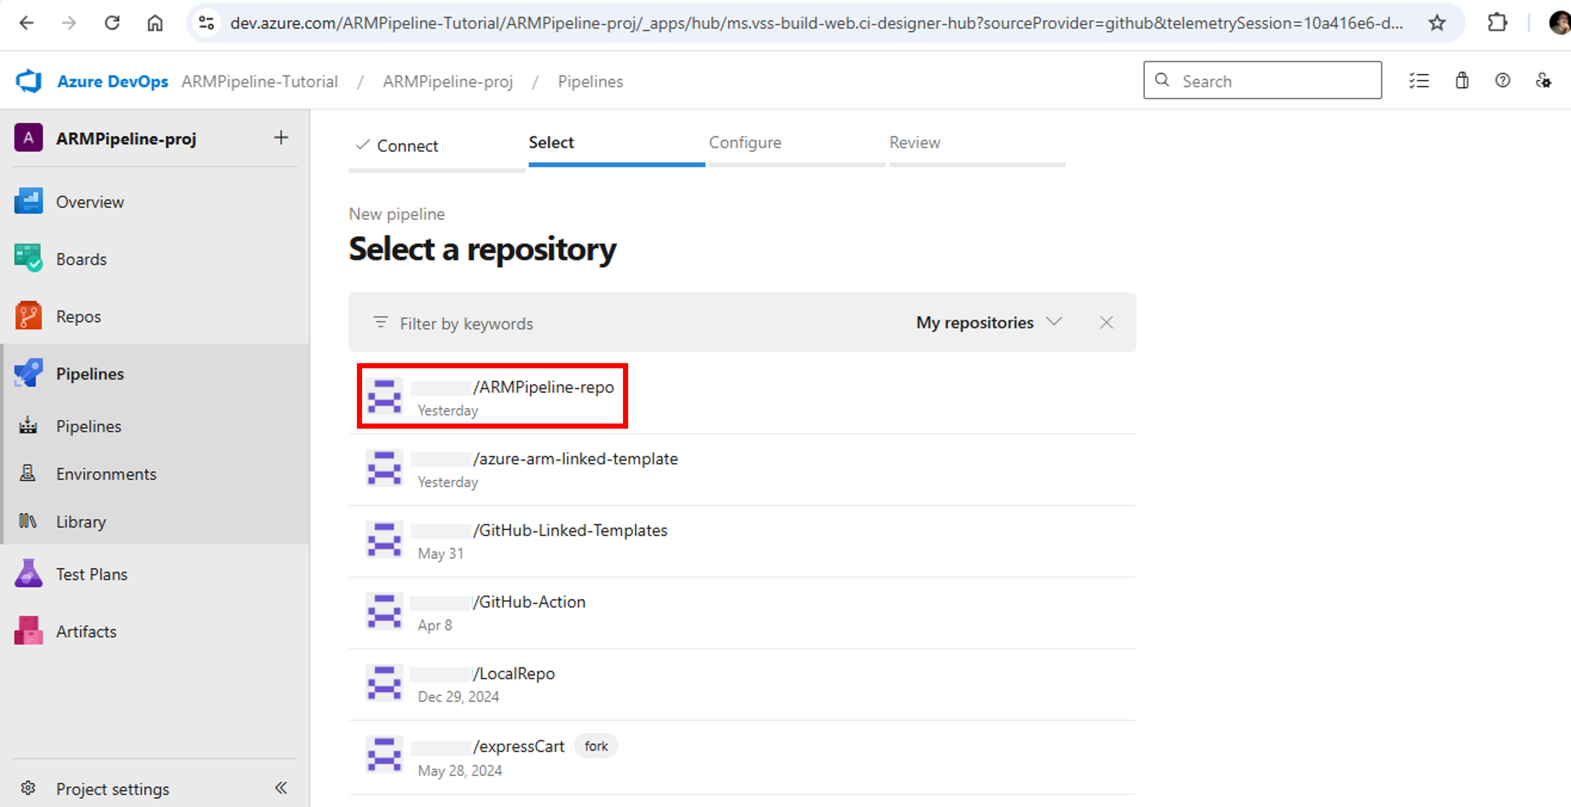This screenshot has width=1571, height=807.
Task: Open the work items checklist icon
Action: tap(1419, 80)
